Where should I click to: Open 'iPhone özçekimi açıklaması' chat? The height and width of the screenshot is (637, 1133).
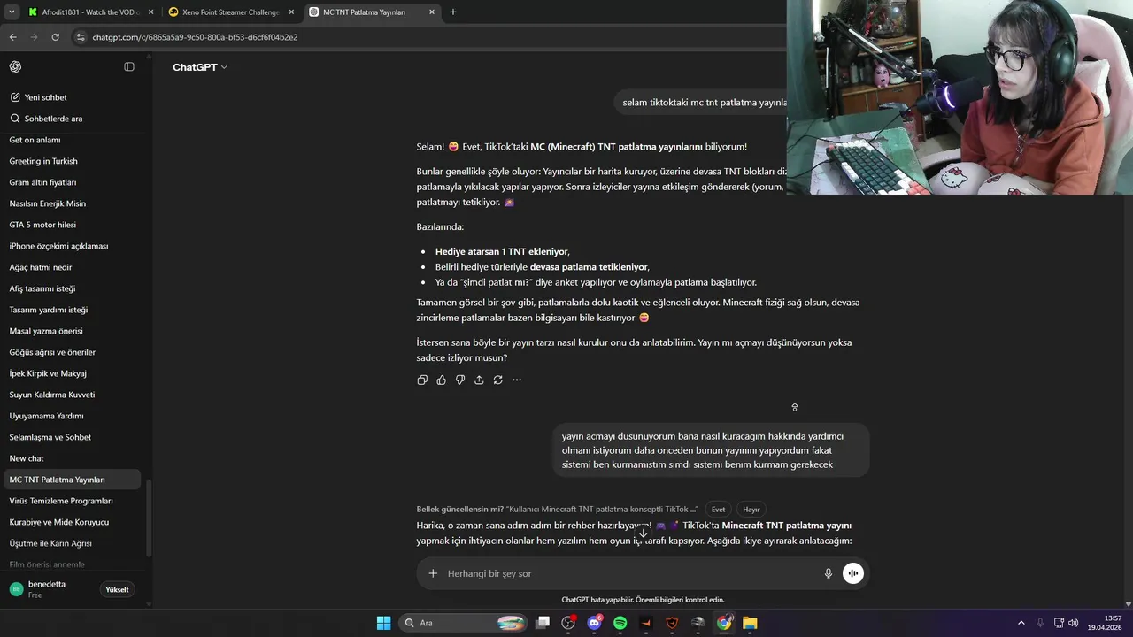(x=73, y=246)
